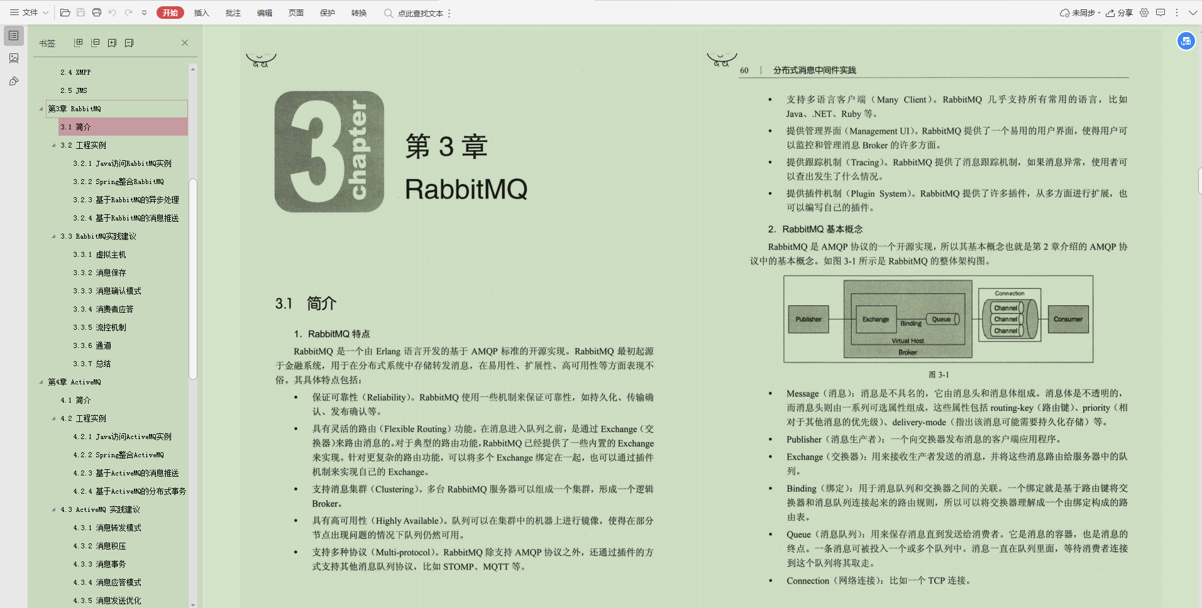This screenshot has width=1202, height=608.
Task: Select bookmark 2.4 XMPP
Action: (x=75, y=72)
